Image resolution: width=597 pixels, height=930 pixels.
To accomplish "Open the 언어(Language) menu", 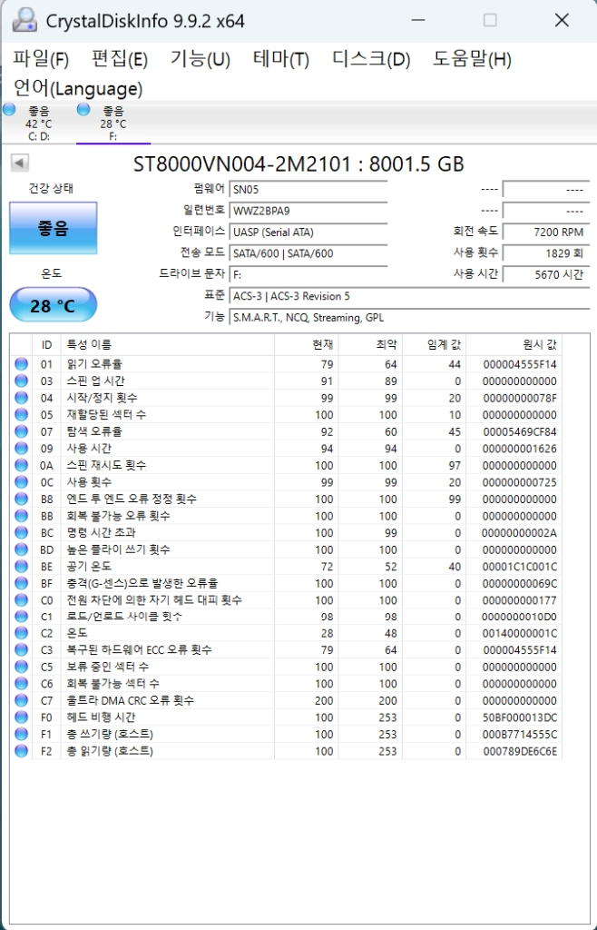I will 78,88.
